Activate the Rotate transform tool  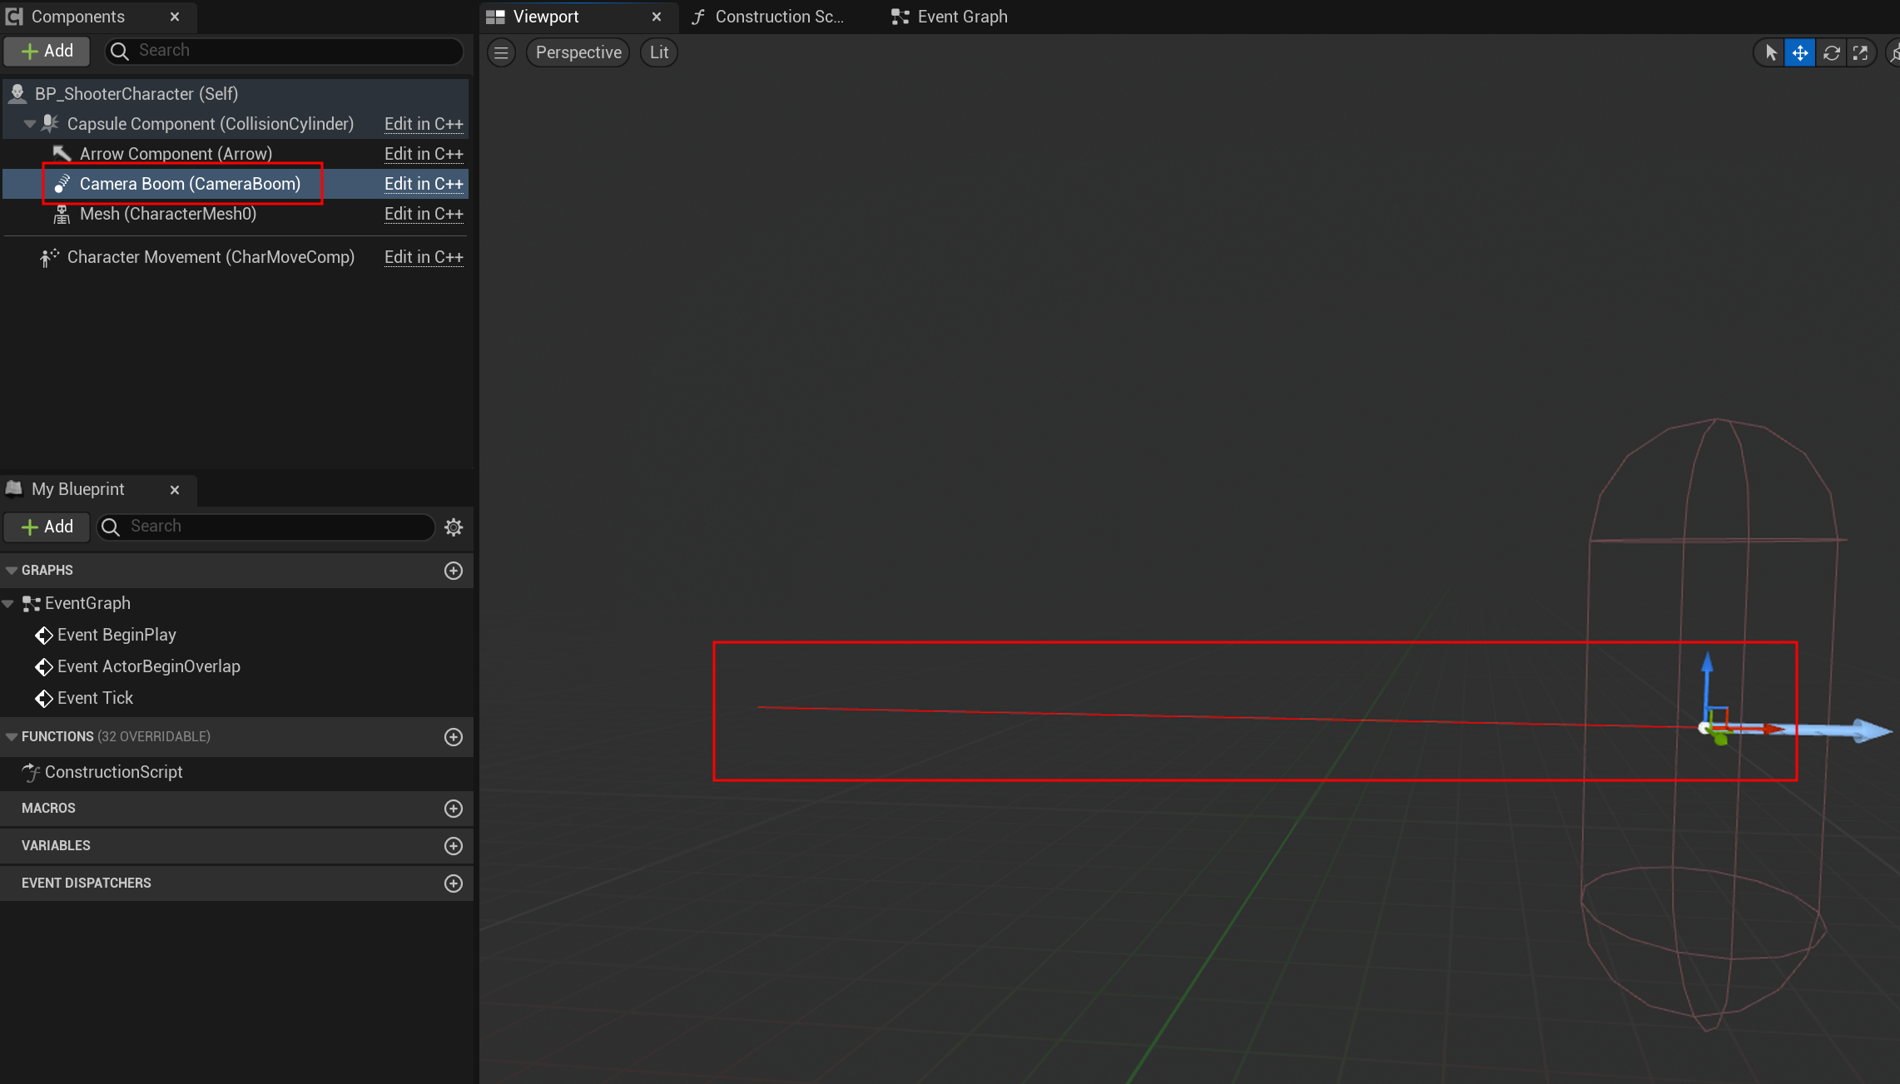point(1831,53)
